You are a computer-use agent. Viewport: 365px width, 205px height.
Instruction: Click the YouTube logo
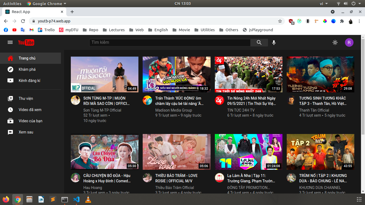pos(26,42)
